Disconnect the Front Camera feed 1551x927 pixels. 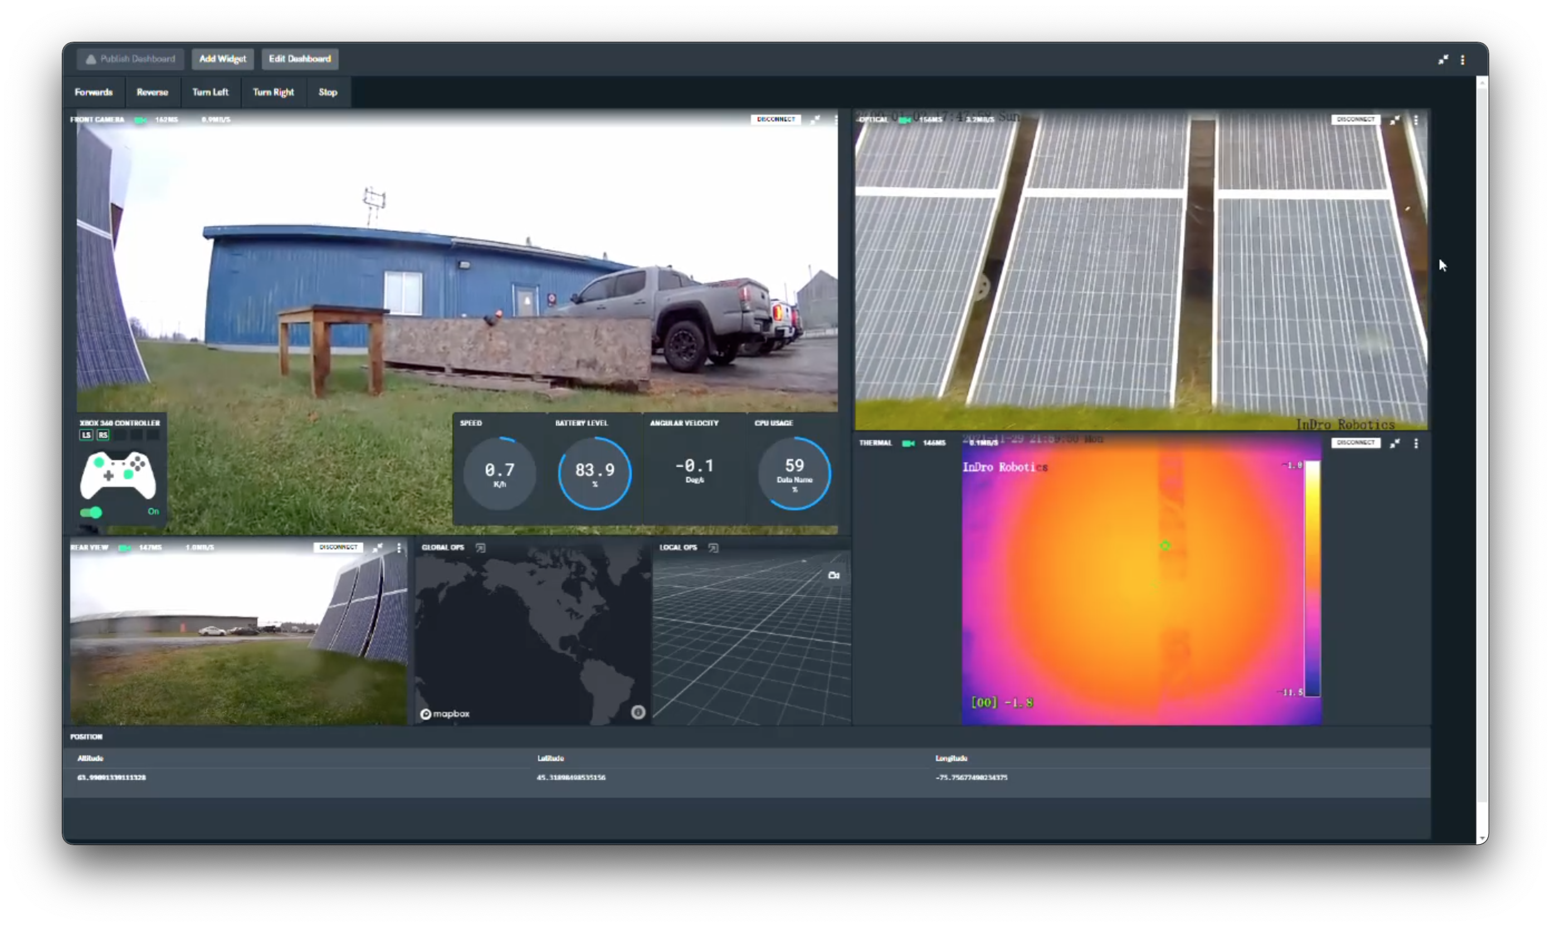point(775,119)
